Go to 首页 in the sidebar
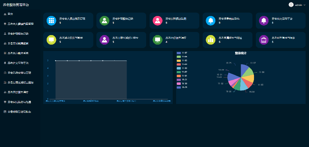Screen dimensions: 309x147 pos(10,14)
